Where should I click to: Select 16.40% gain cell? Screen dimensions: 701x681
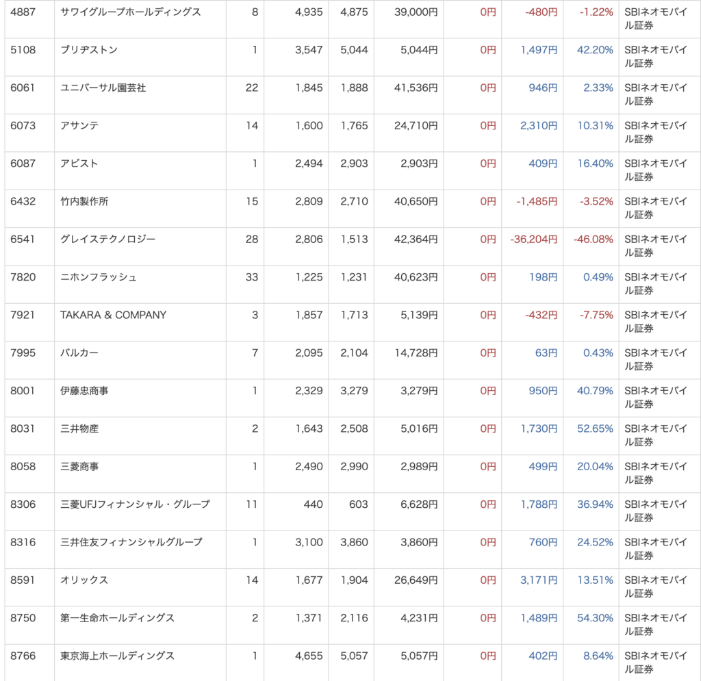[595, 164]
